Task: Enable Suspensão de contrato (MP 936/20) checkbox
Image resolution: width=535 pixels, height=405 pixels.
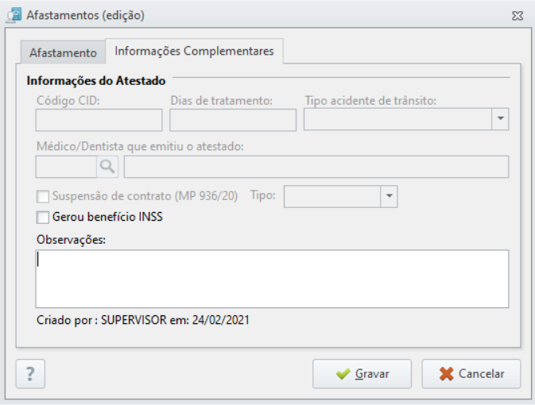Action: tap(43, 196)
